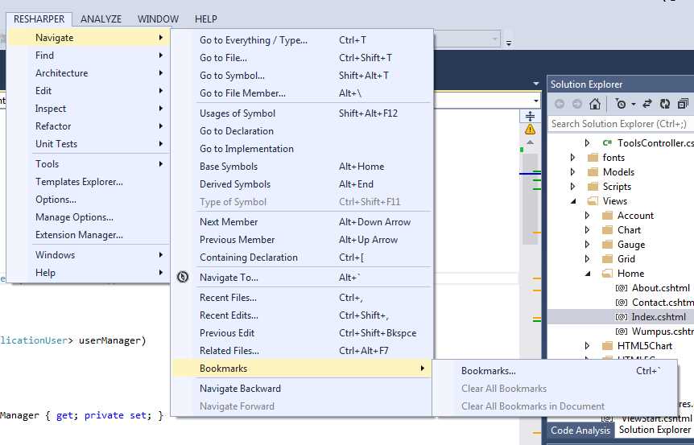Open the Unit Tests submenu
This screenshot has height=445, width=694.
tap(89, 144)
